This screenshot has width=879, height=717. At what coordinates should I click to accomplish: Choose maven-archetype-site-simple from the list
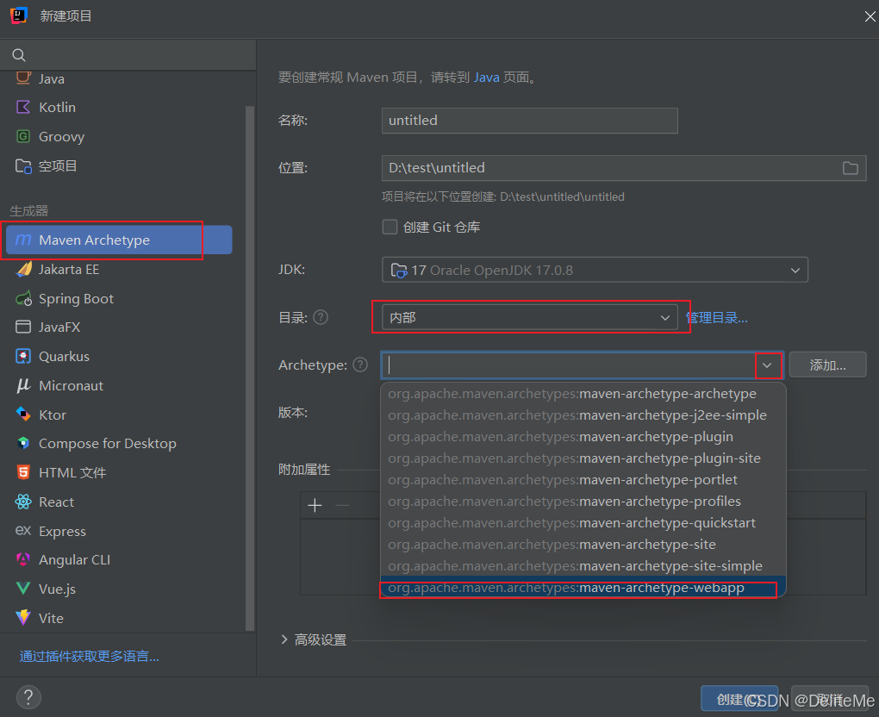[583, 565]
